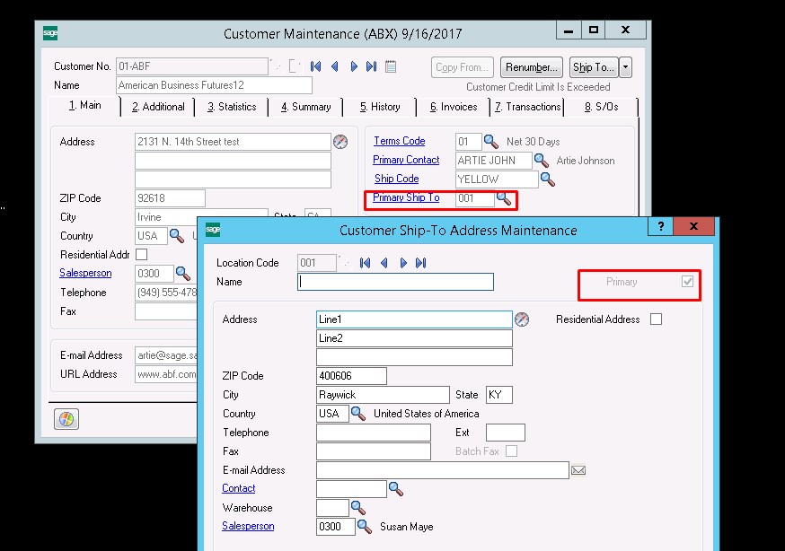Click envelope icon next to E-mail Address
The height and width of the screenshot is (551, 785).
coord(578,470)
